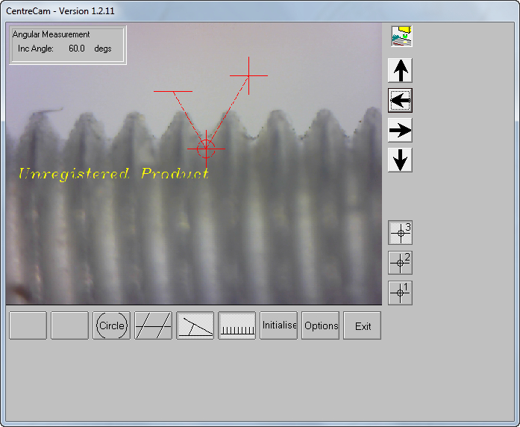Click the Inc Angle value 60.0
520x427 pixels.
click(77, 49)
